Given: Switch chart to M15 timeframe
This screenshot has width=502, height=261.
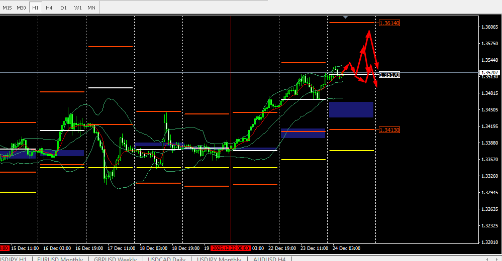Looking at the screenshot, I should (x=7, y=8).
